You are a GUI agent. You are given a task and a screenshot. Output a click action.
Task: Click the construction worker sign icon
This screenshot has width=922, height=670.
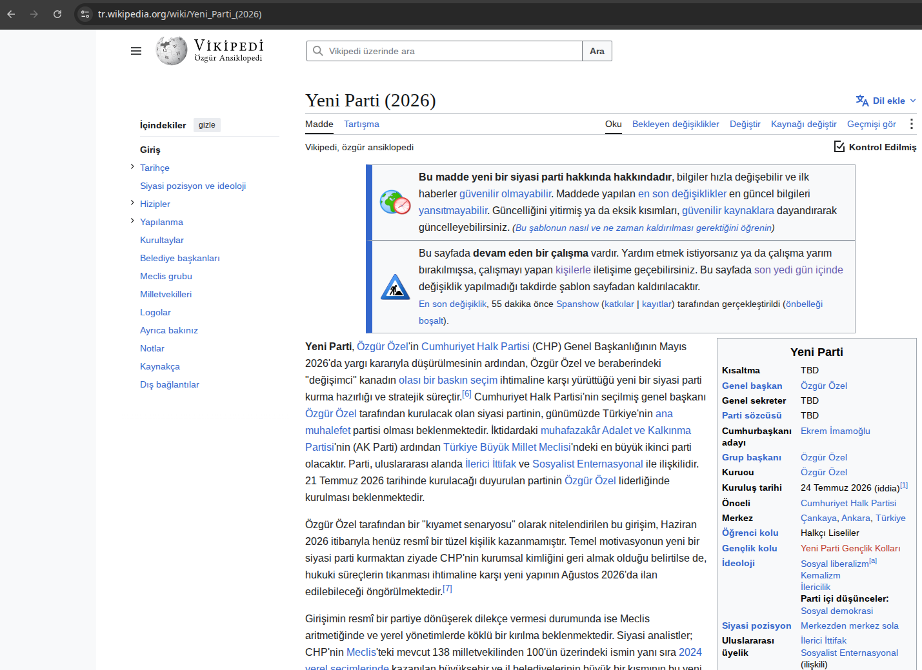pyautogui.click(x=395, y=287)
